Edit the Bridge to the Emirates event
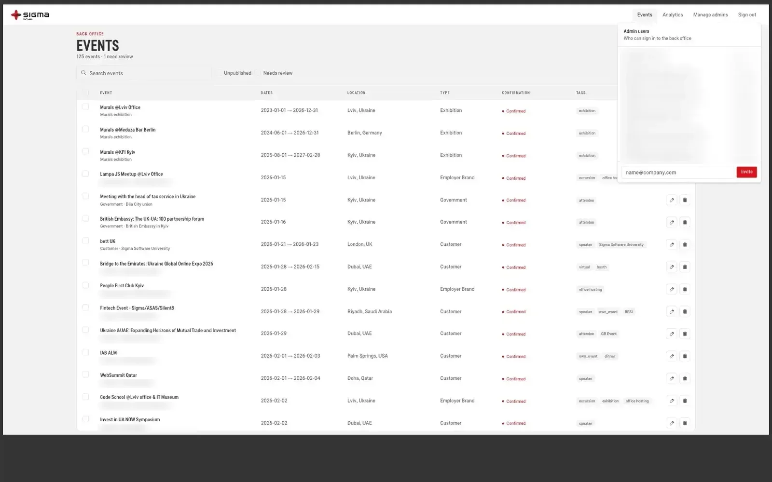The height and width of the screenshot is (482, 772). pos(672,267)
